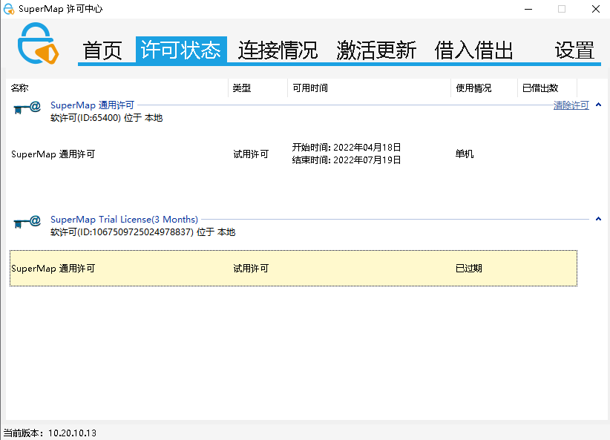Collapse the SuperMap 通用许可 group
Image resolution: width=610 pixels, height=440 pixels.
598,105
